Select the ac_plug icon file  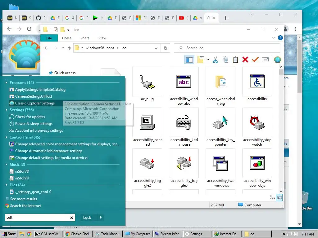pyautogui.click(x=147, y=84)
